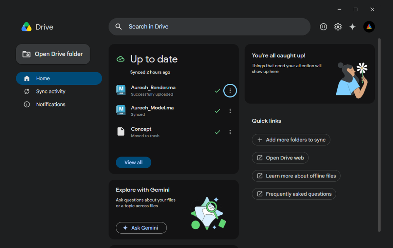Close the Drive window
393x248 pixels.
(x=372, y=9)
